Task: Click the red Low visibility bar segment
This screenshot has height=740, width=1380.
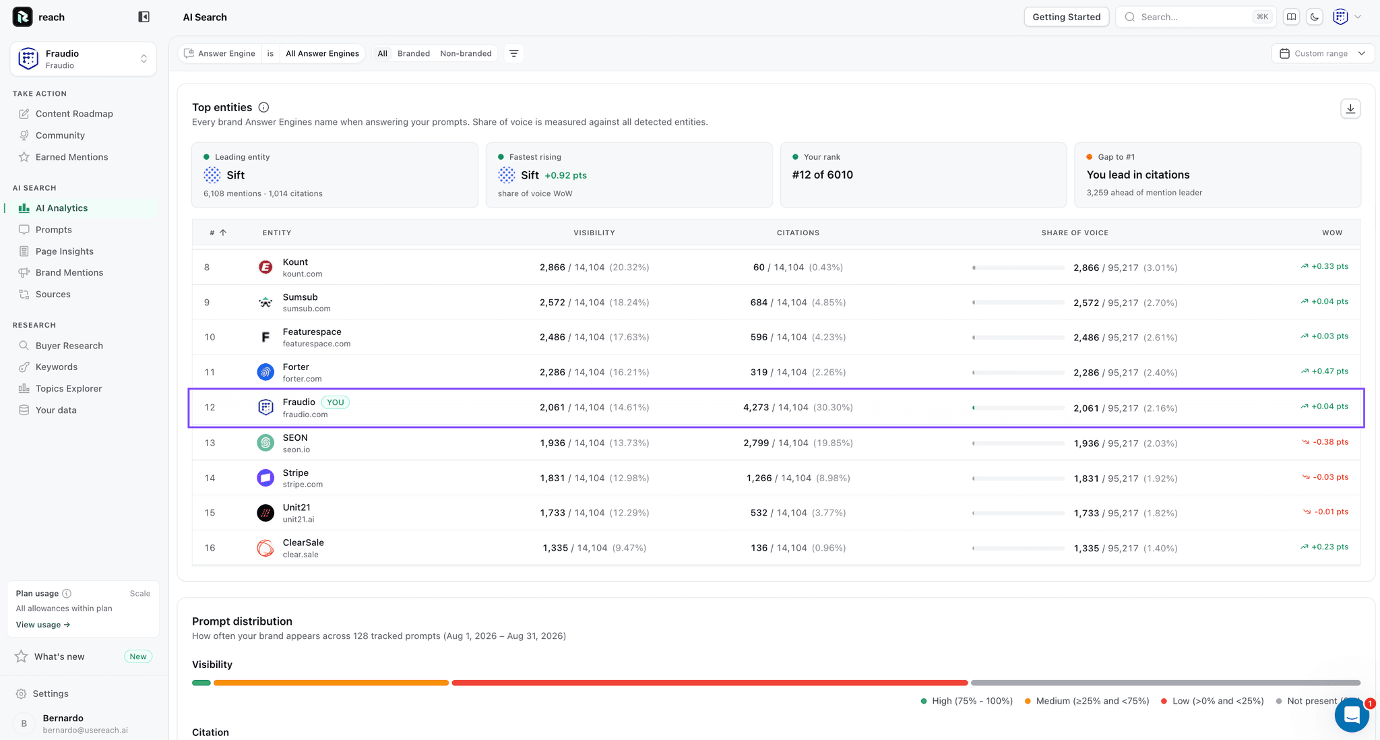Action: [x=710, y=683]
